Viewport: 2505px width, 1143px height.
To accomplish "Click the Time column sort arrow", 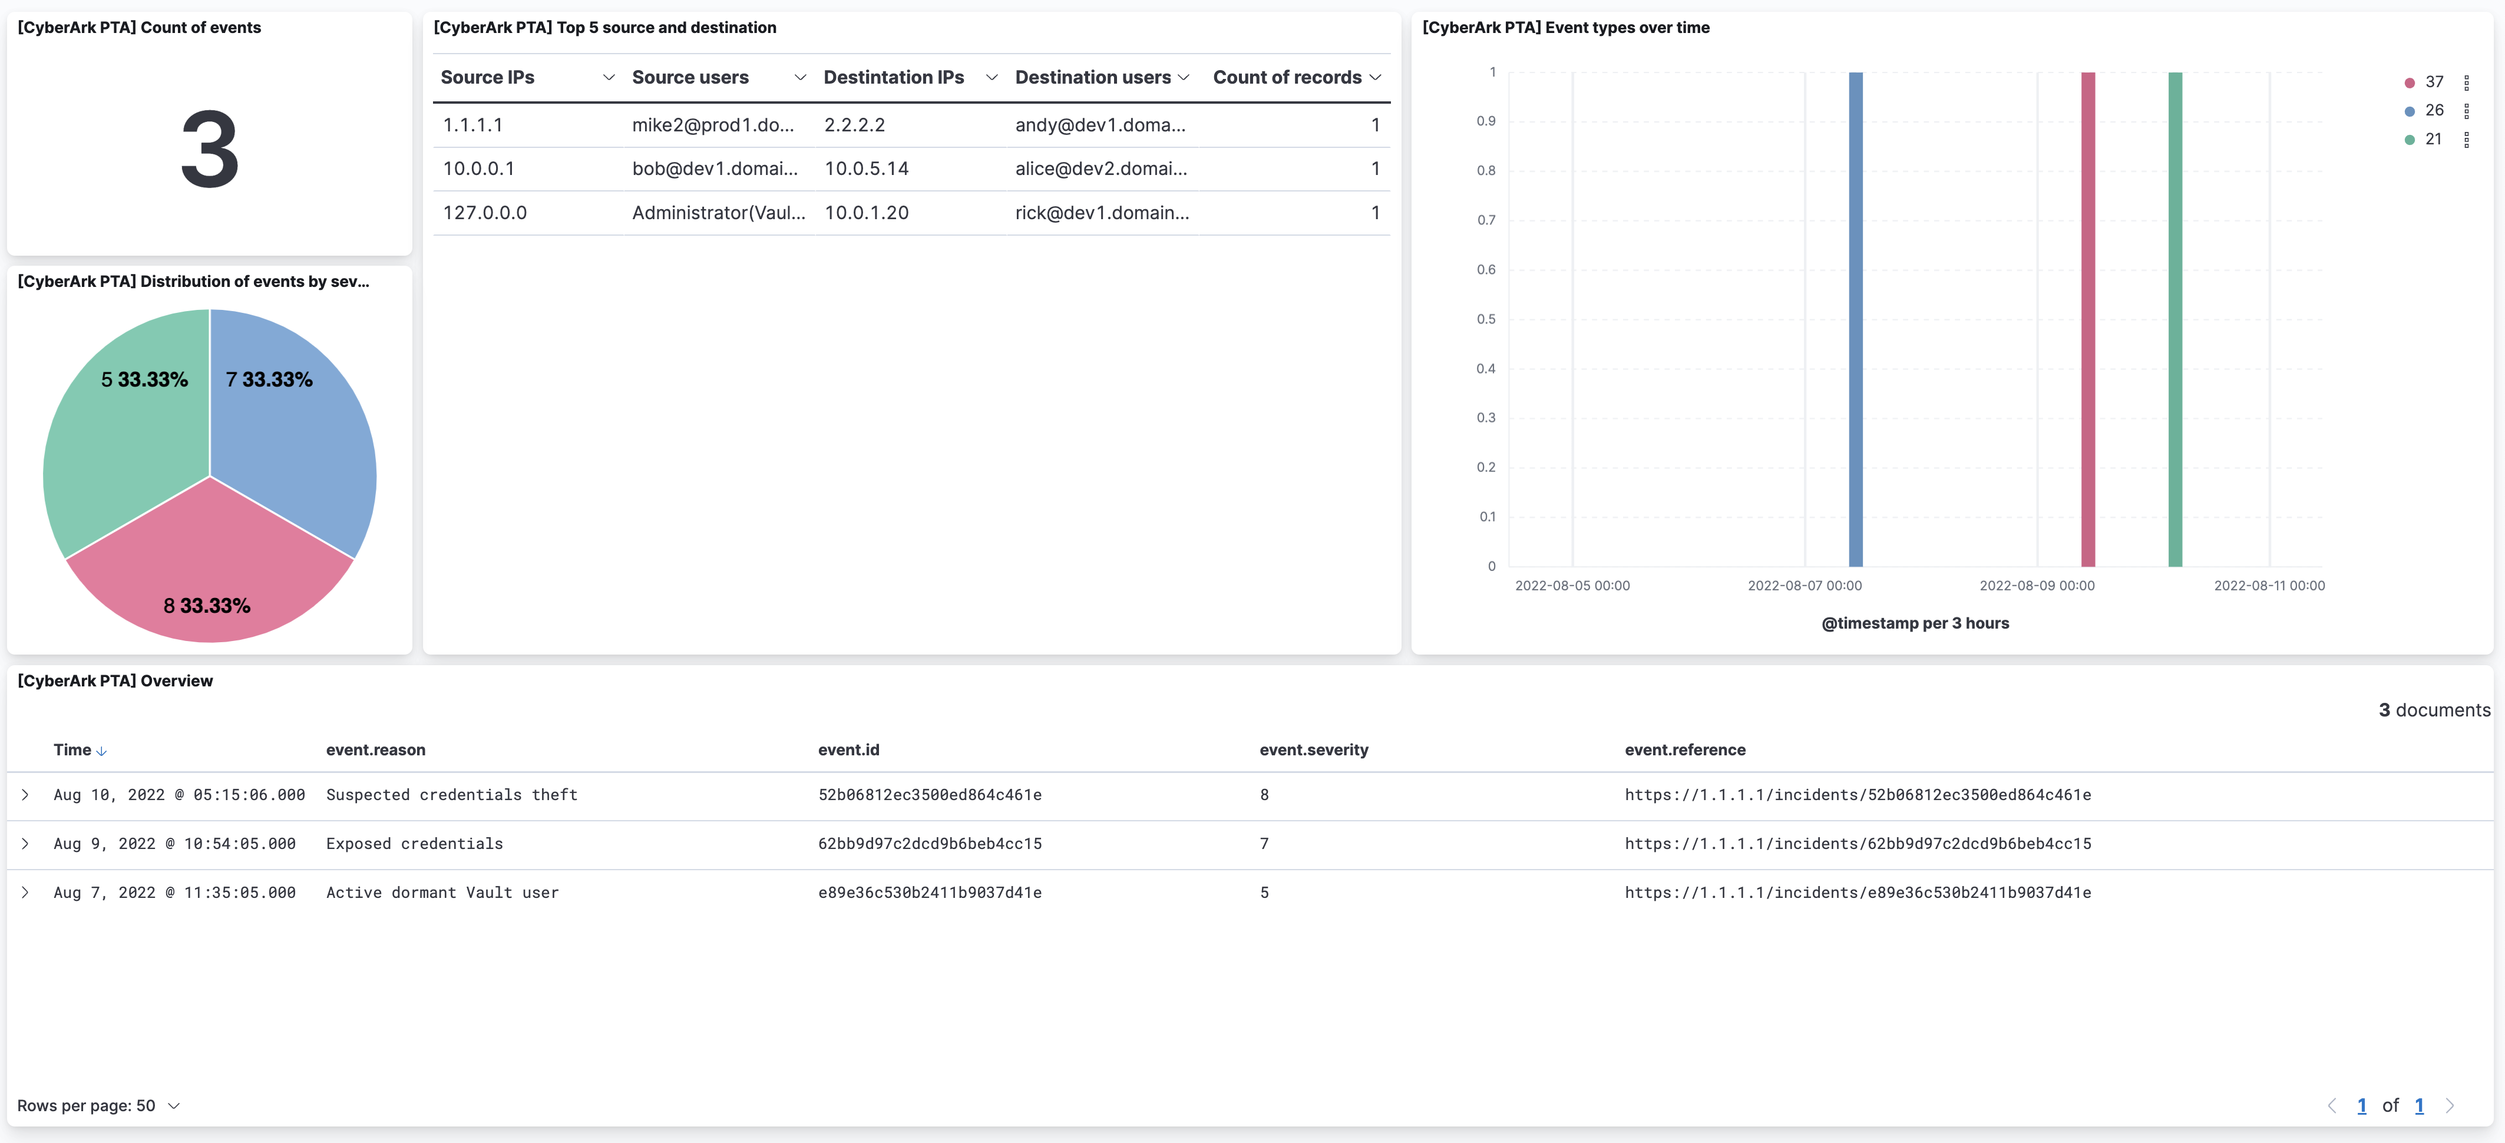I will pos(101,751).
